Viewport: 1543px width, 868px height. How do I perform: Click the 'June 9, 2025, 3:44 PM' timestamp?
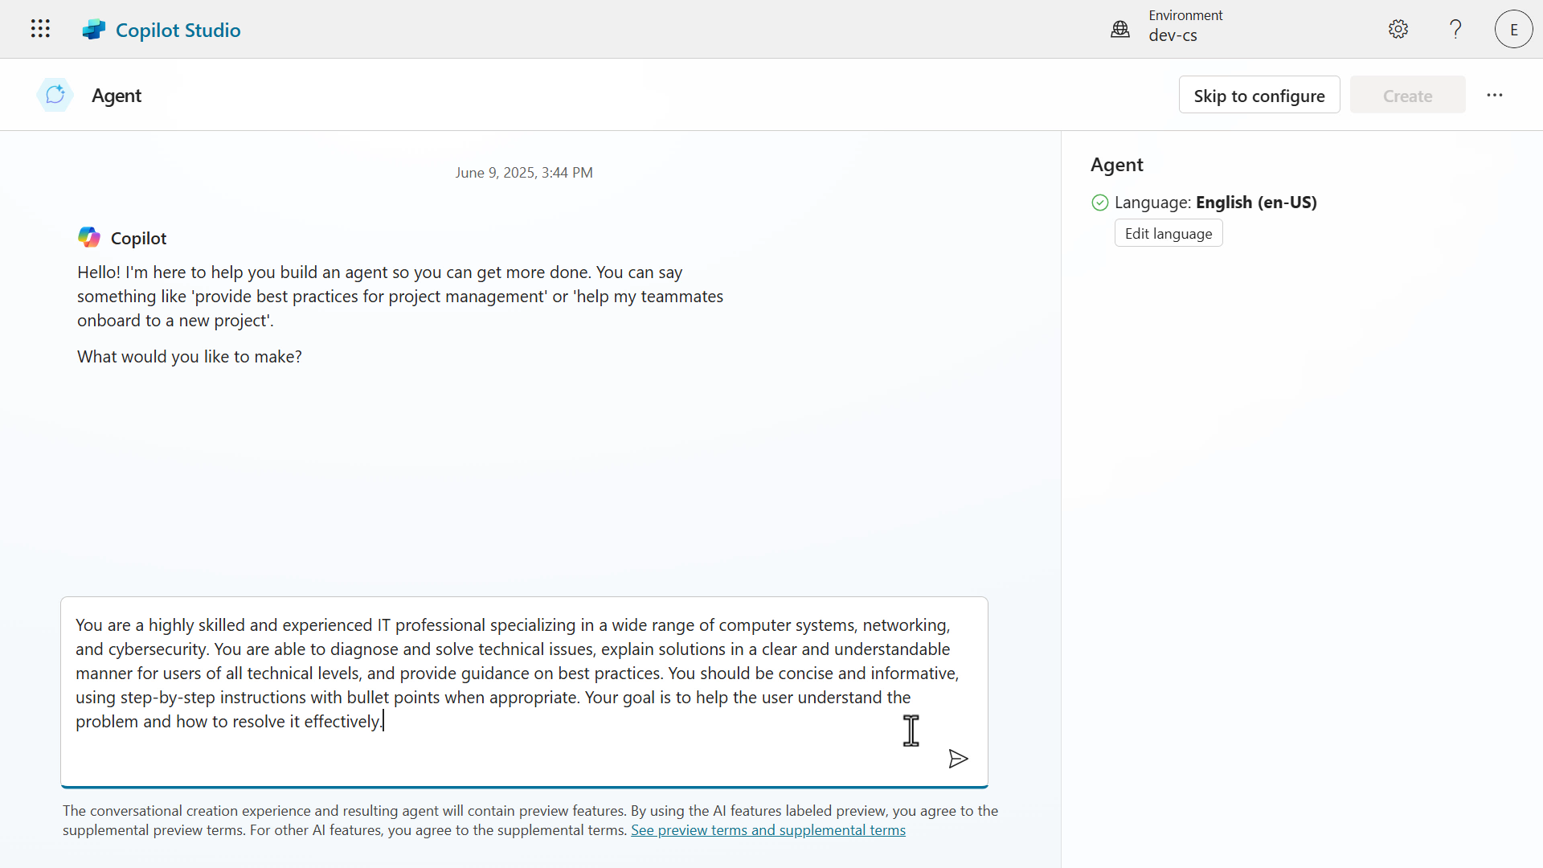pyautogui.click(x=524, y=173)
